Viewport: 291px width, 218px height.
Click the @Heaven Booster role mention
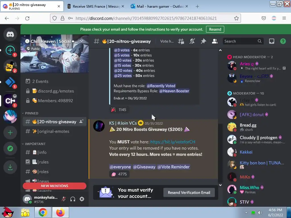click(x=174, y=91)
